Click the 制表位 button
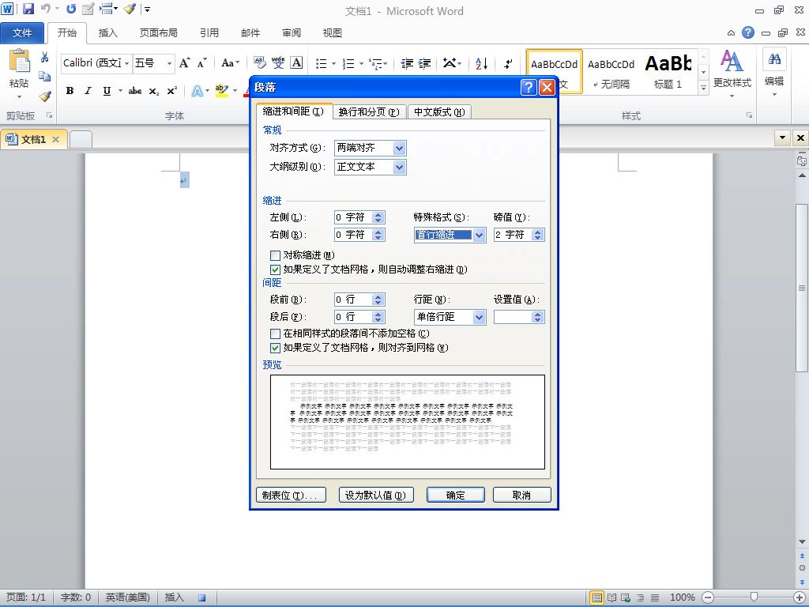Viewport: 809px width, 607px height. (292, 495)
